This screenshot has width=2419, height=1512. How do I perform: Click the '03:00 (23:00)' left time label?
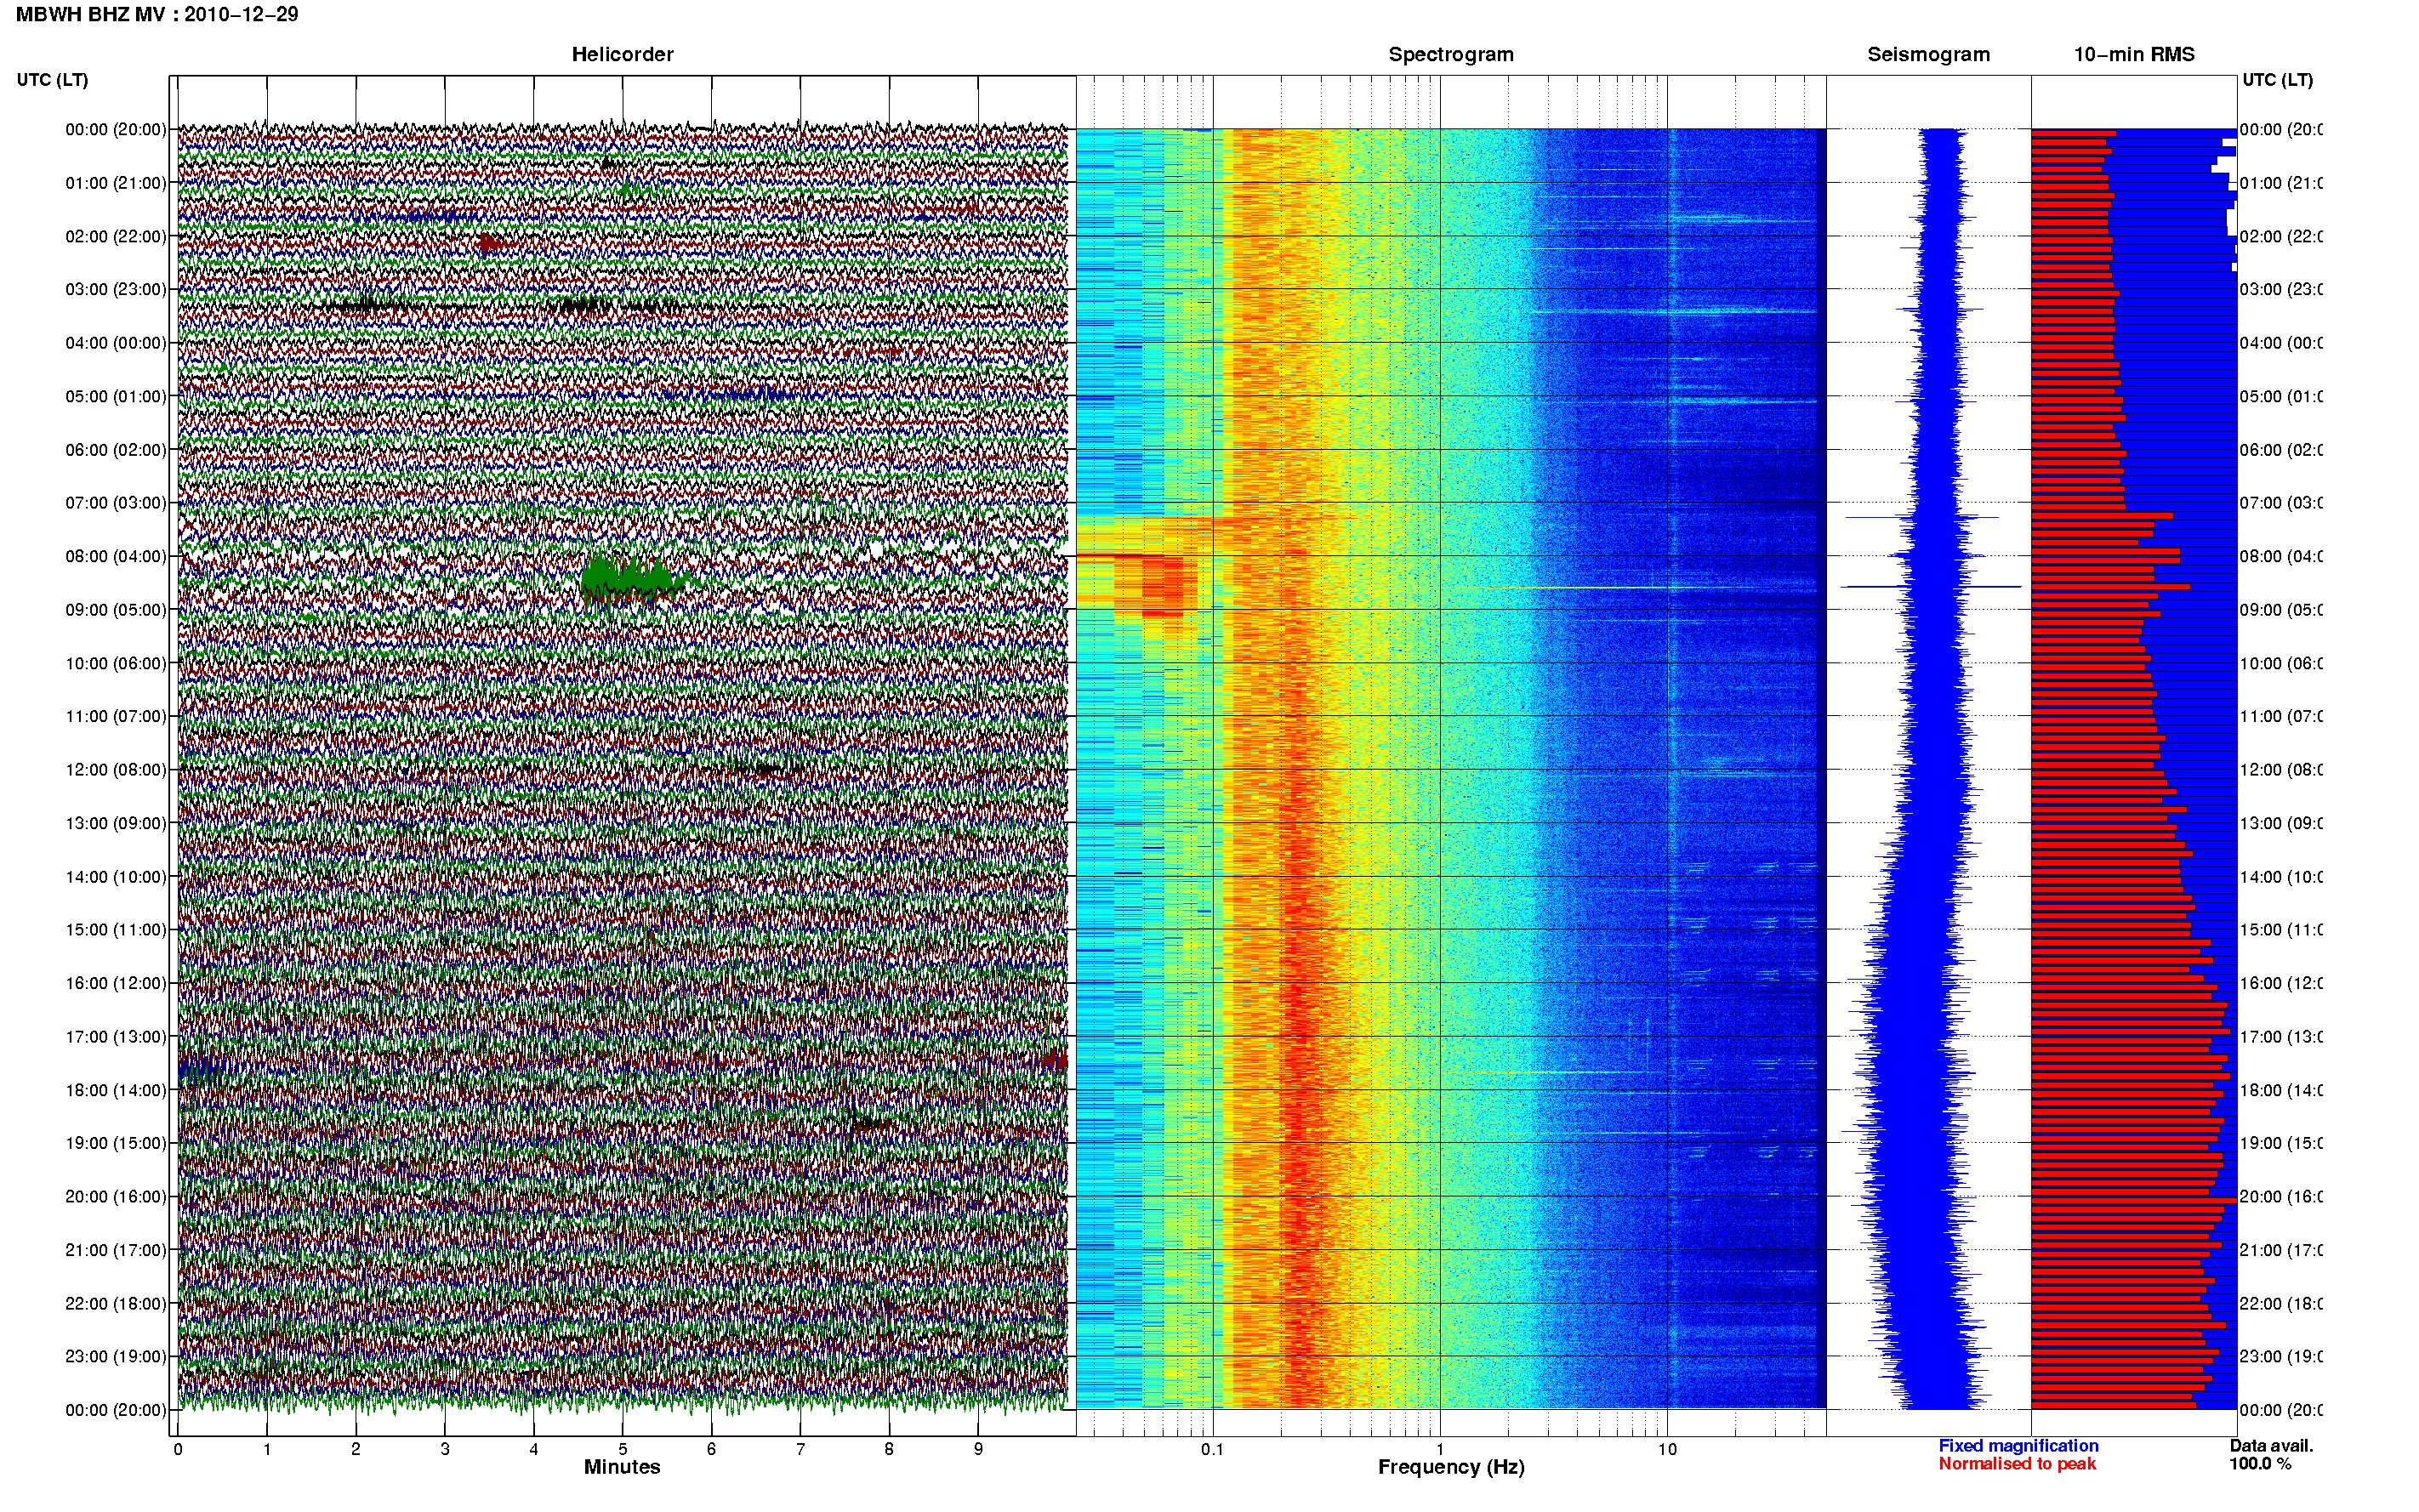[x=116, y=289]
